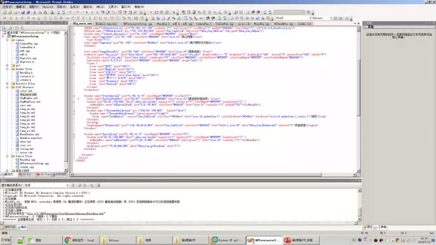Switch to the Toolbox (工具箱) tab in right panel
Viewport: 436px width, 245px height.
(x=380, y=227)
